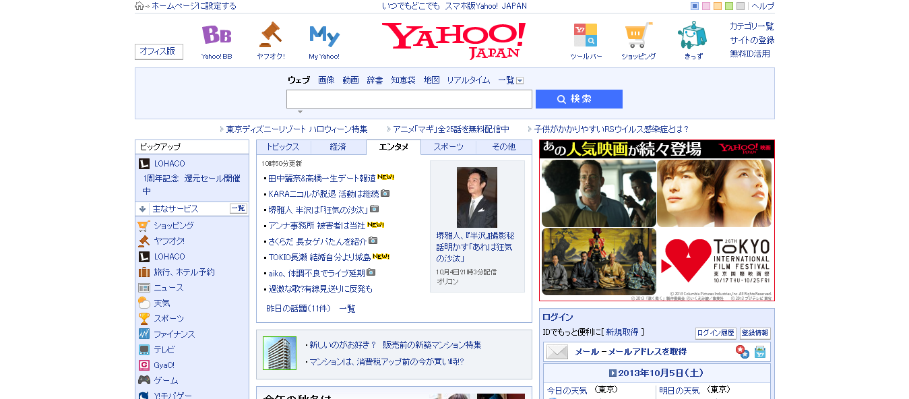This screenshot has height=399, width=909.
Task: Click the 検索 search button
Action: pyautogui.click(x=579, y=99)
